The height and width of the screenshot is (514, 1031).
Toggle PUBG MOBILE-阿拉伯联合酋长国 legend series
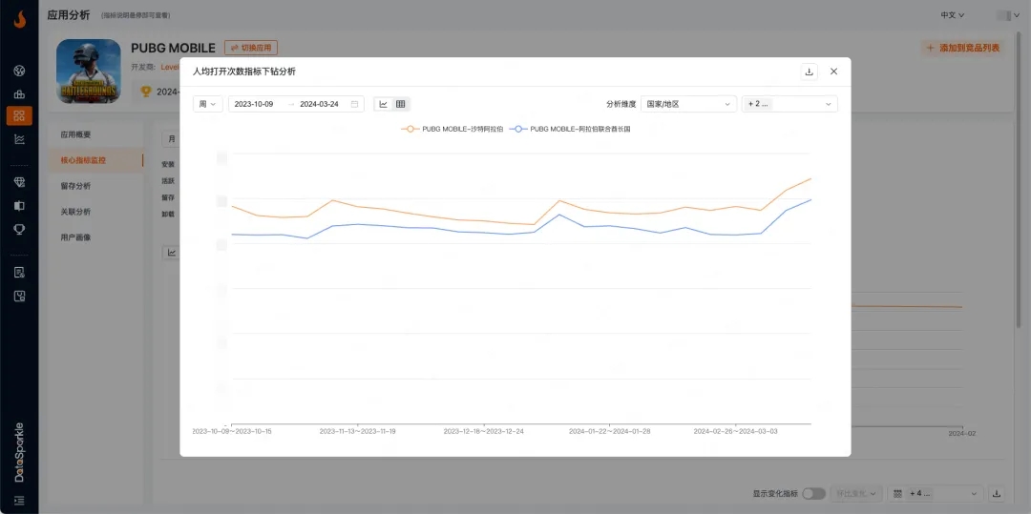(571, 129)
